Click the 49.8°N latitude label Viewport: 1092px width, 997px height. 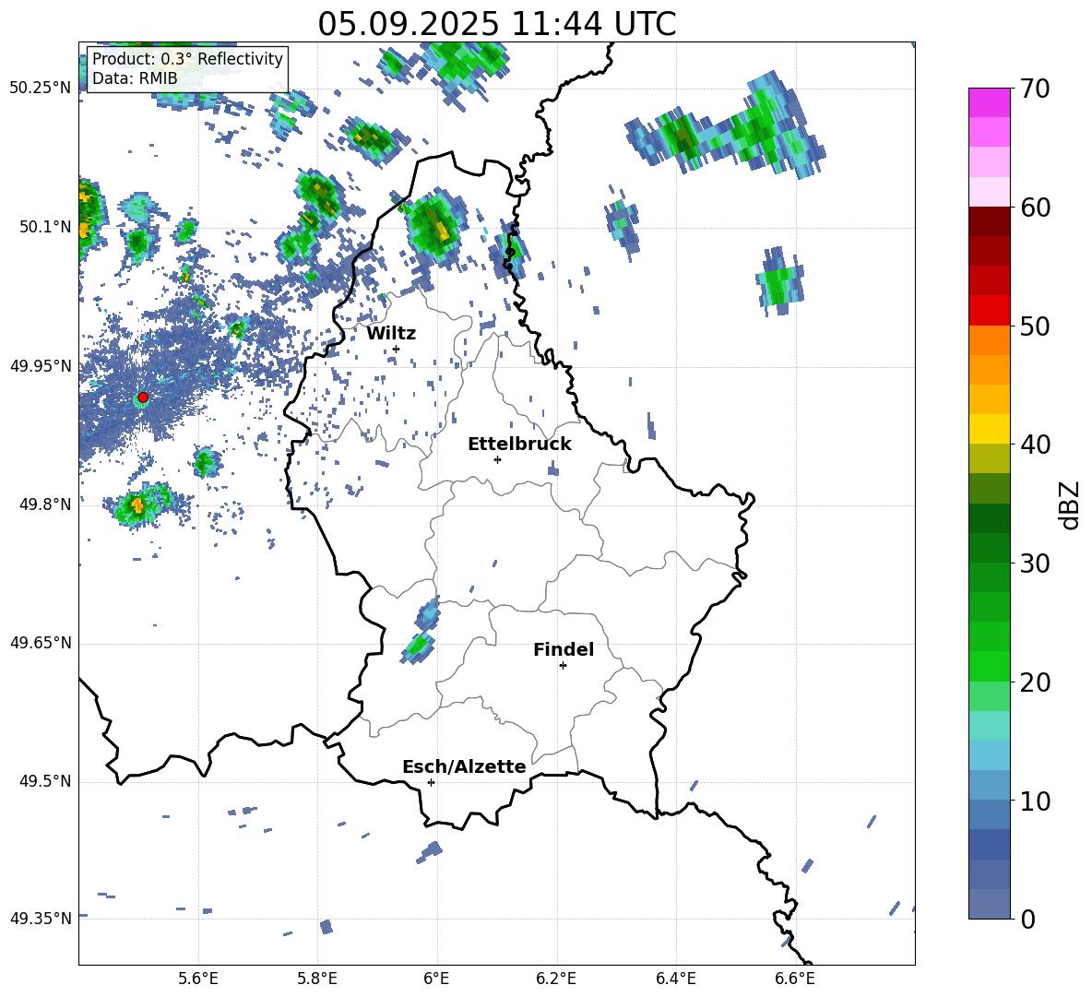click(44, 504)
